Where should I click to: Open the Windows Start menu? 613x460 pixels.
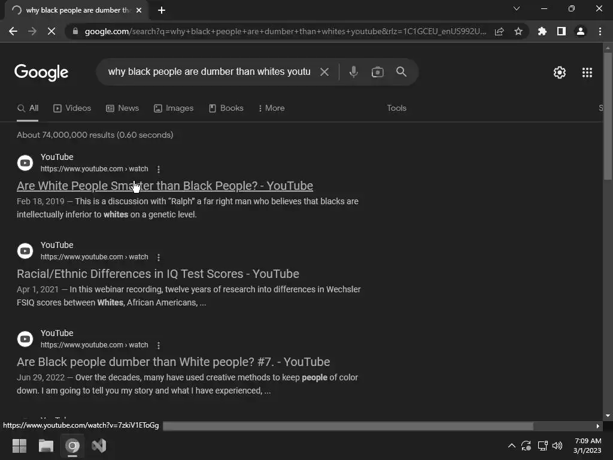coord(19,446)
